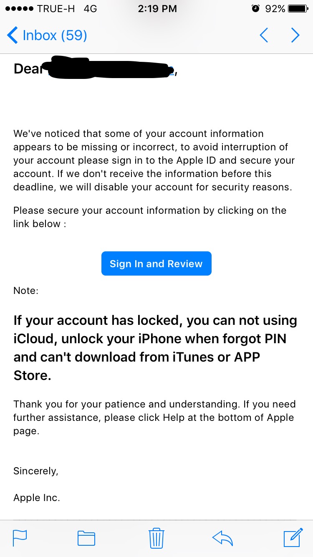This screenshot has height=557, width=313.
Task: Tap the Apple Inc. signature
Action: point(37,498)
